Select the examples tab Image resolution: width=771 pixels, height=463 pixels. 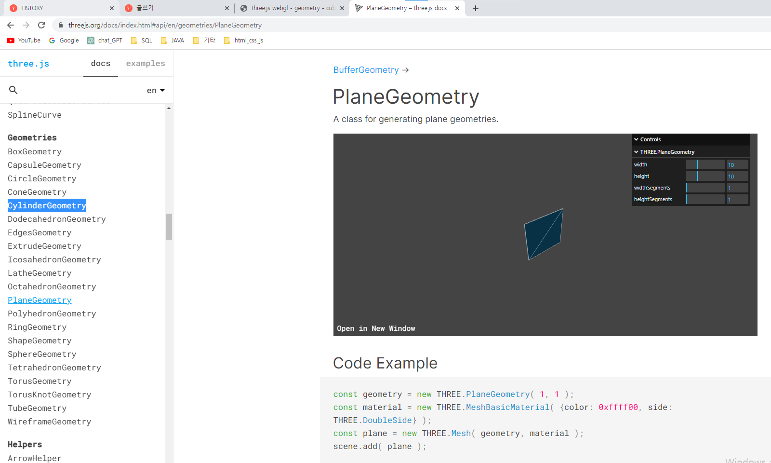146,64
